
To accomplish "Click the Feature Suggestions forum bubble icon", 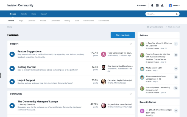I will coord(12,54).
